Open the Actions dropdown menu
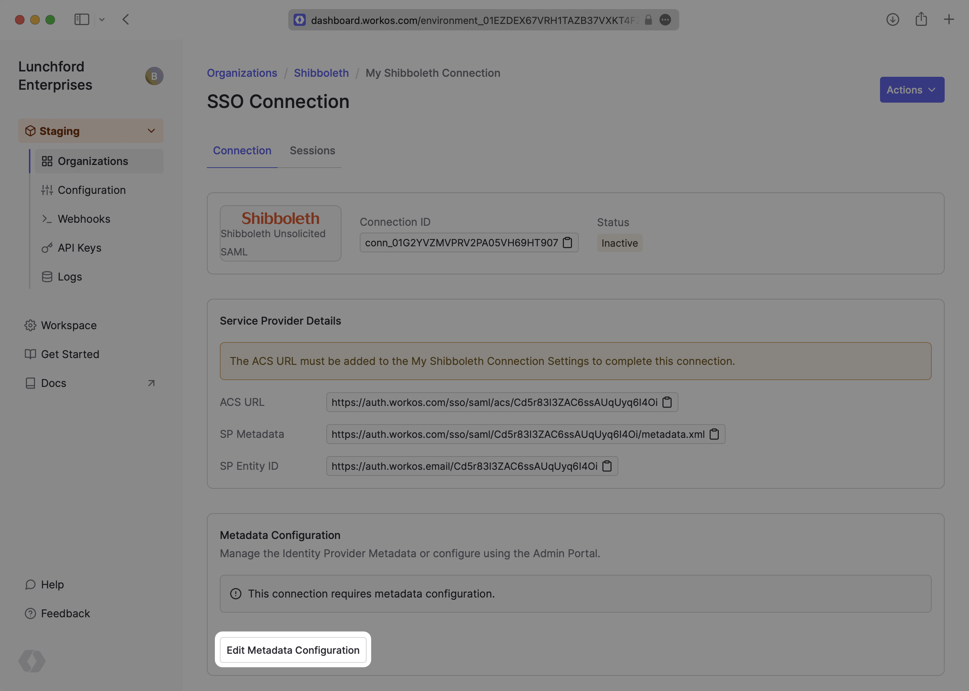 (x=912, y=90)
